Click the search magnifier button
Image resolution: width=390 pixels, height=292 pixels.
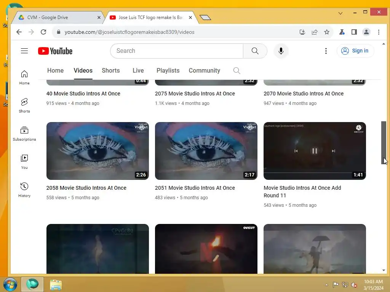(255, 51)
